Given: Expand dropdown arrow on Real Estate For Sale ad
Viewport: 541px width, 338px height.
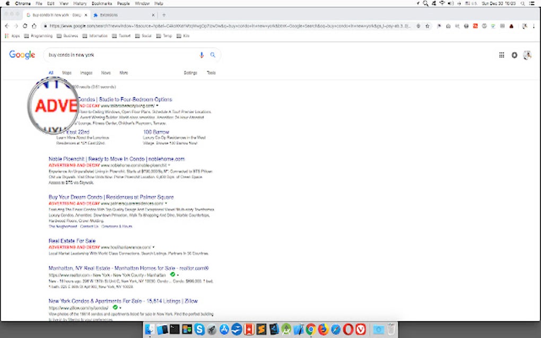Looking at the screenshot, I should pos(153,247).
